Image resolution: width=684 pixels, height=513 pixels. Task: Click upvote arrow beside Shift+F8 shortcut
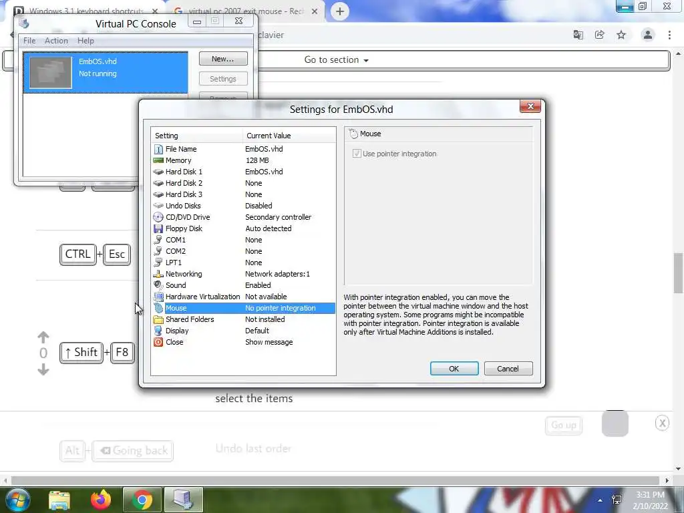click(43, 337)
